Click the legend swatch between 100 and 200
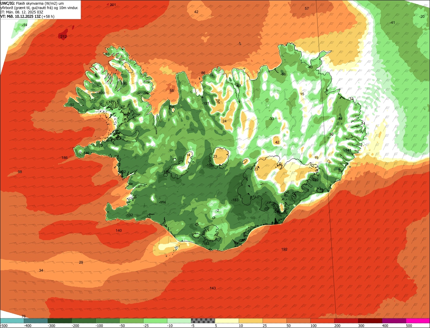430x328 pixels. [x=322, y=321]
